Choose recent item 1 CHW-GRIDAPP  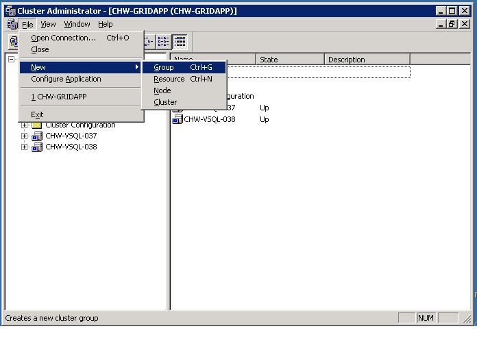(x=80, y=97)
